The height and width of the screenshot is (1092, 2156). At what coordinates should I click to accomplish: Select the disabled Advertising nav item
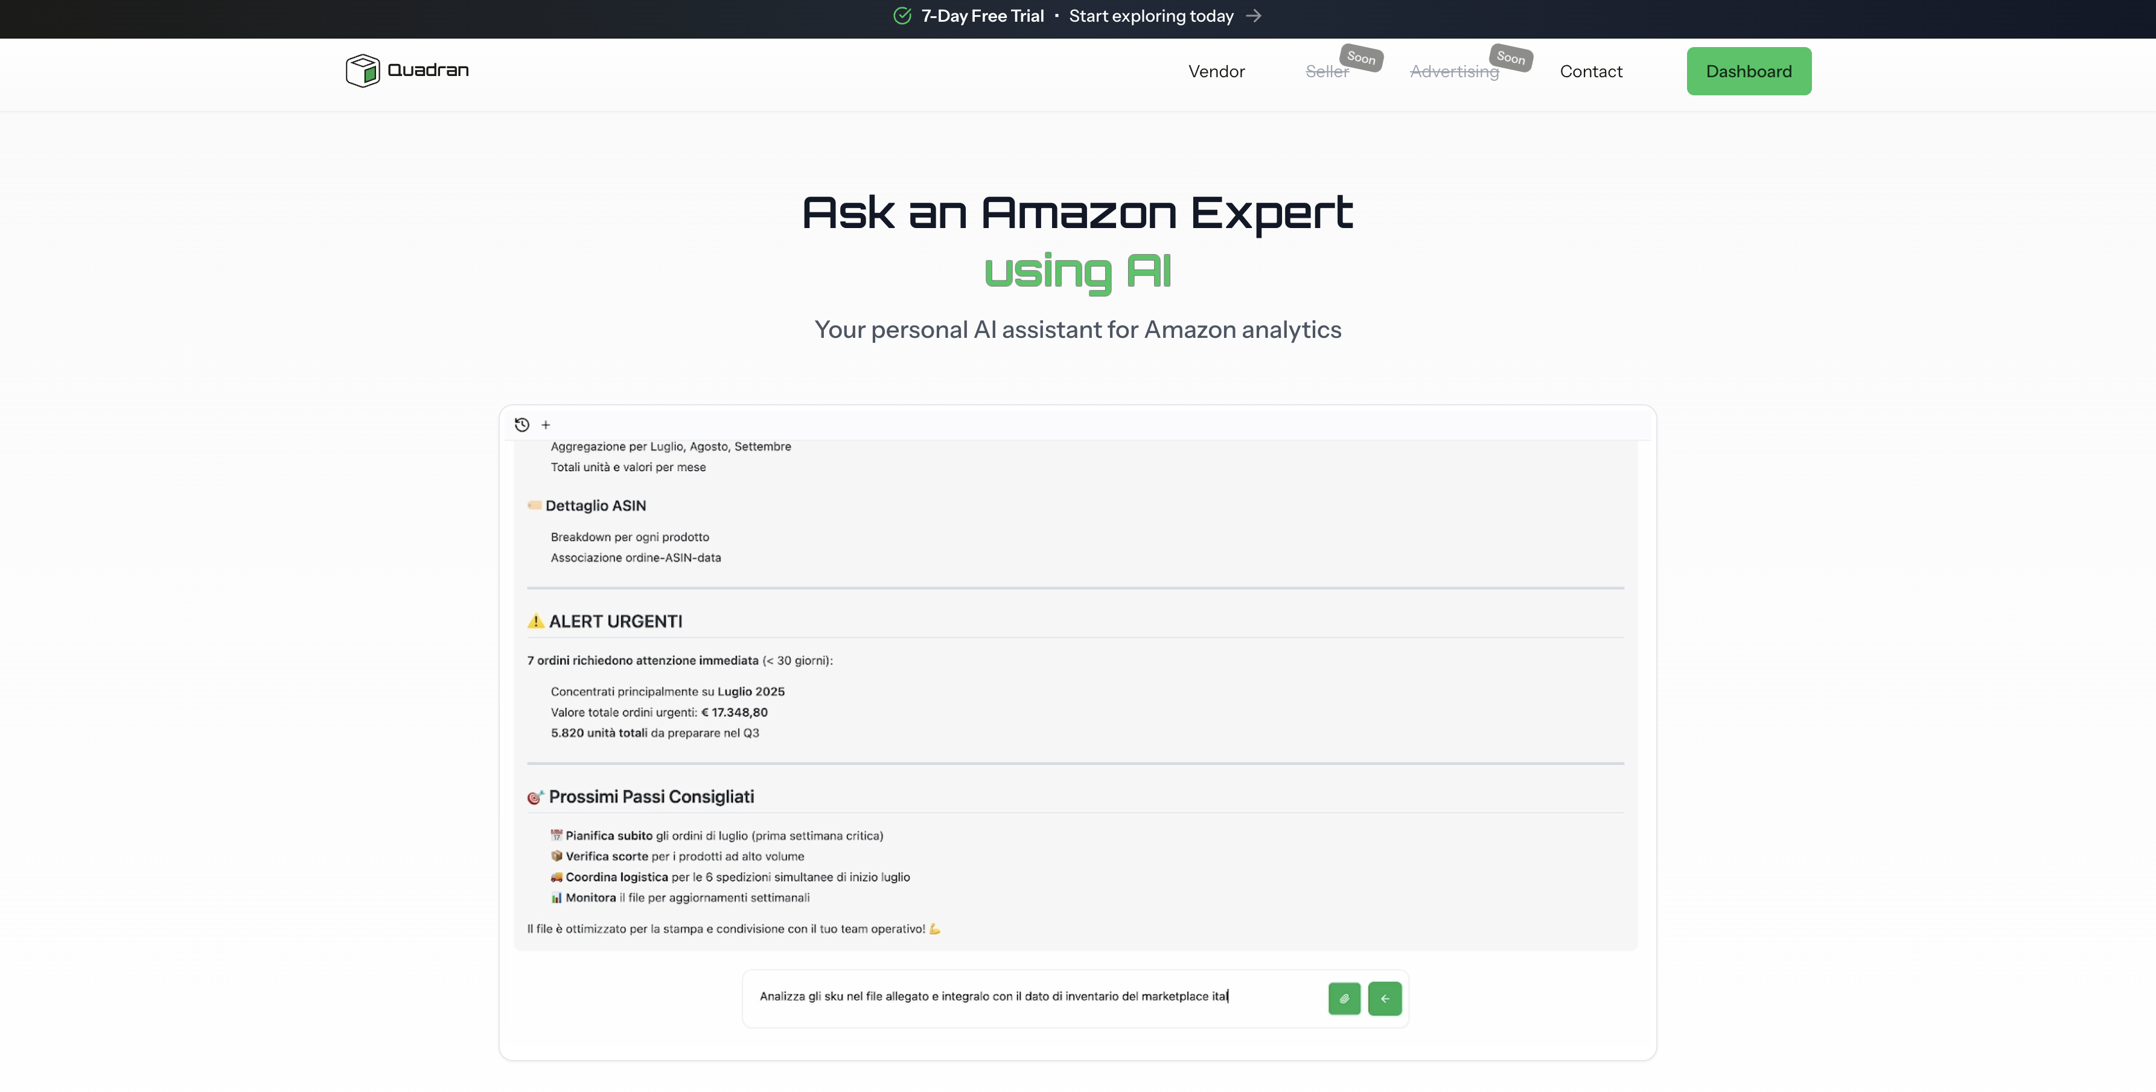1454,72
